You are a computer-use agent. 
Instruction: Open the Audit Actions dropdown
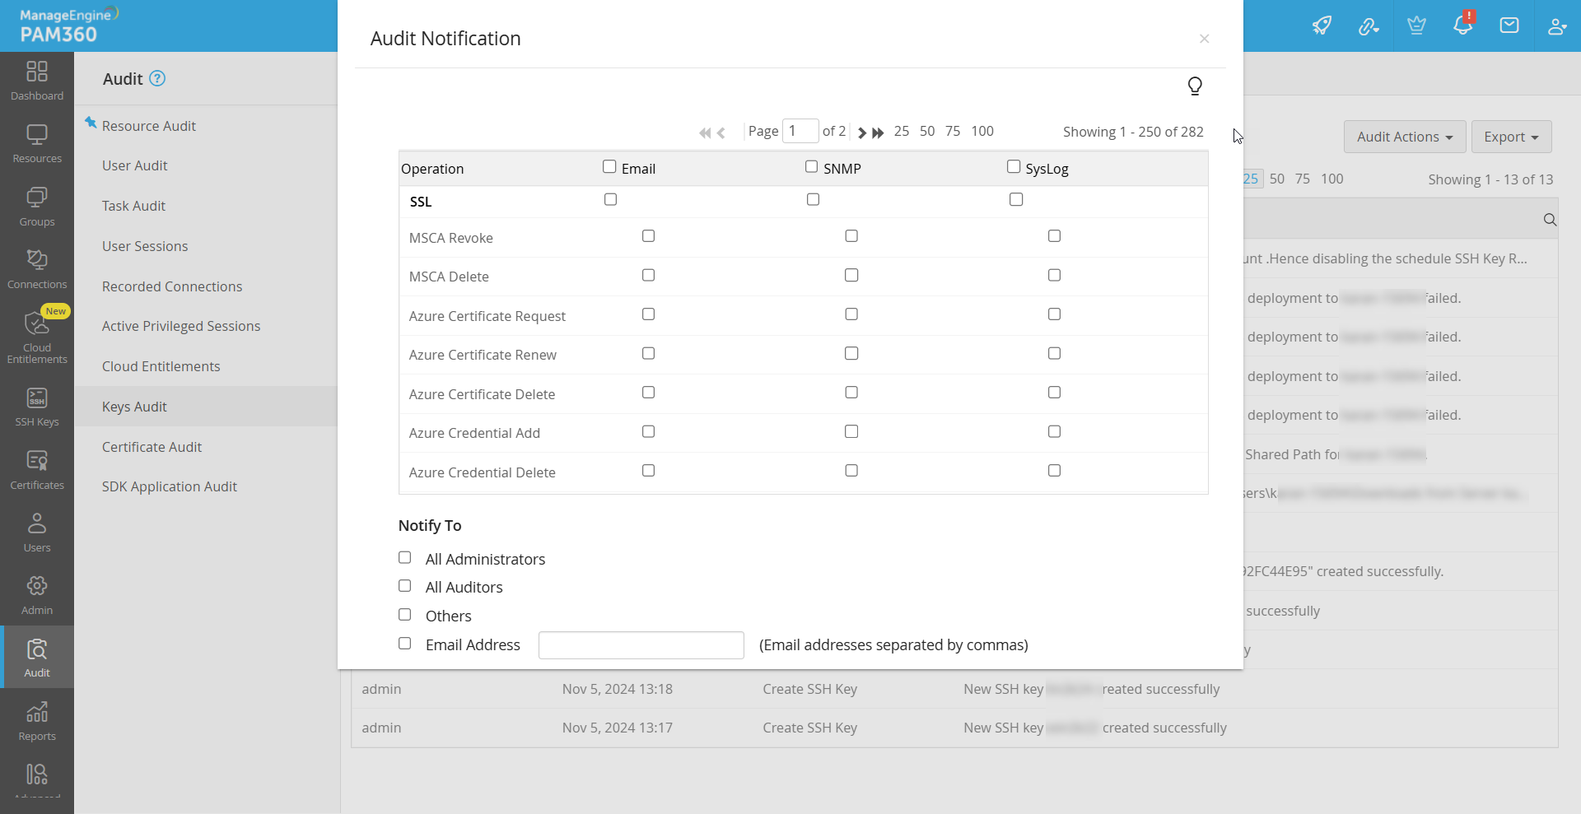tap(1404, 137)
